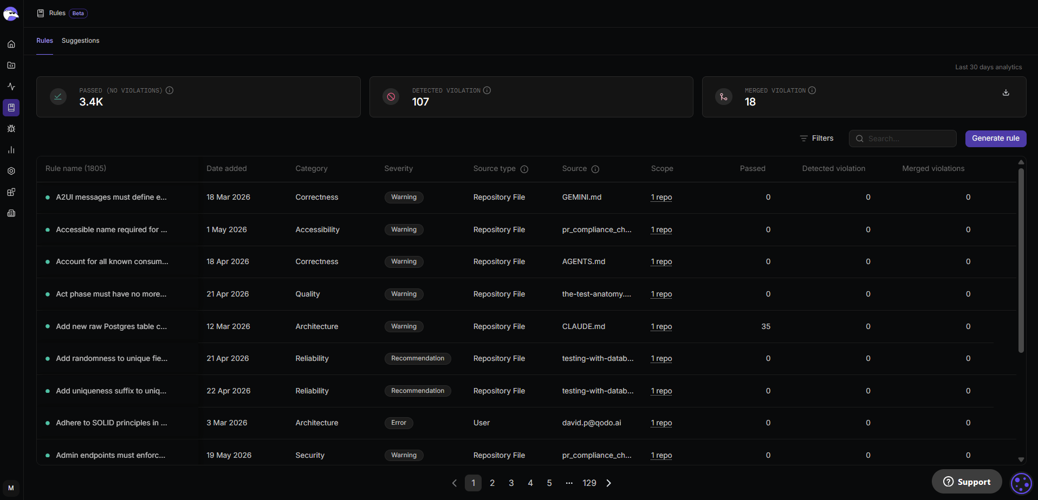
Task: Open the integrations blocks icon in sidebar
Action: pos(11,192)
